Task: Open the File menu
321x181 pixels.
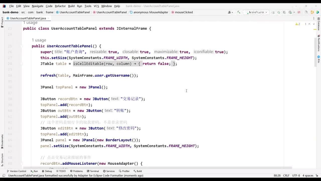Action: click(x=11, y=6)
